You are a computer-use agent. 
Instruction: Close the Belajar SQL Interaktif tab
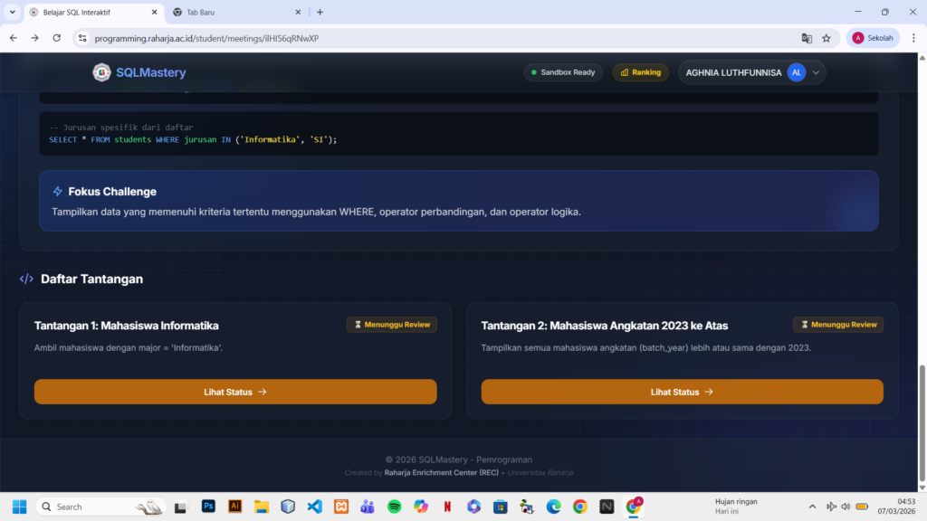tap(154, 12)
